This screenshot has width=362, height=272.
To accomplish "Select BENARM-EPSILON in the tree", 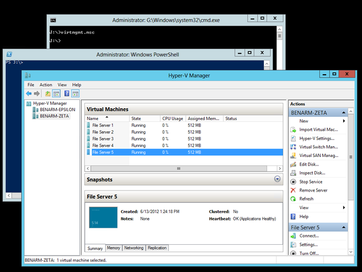I will click(57, 110).
